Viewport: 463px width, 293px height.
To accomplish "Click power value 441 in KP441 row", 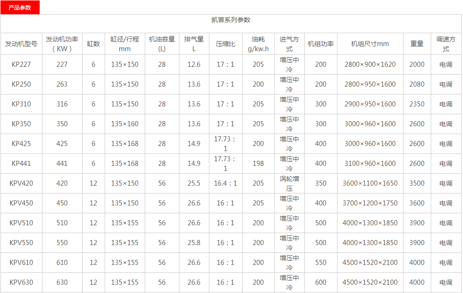I will point(62,163).
